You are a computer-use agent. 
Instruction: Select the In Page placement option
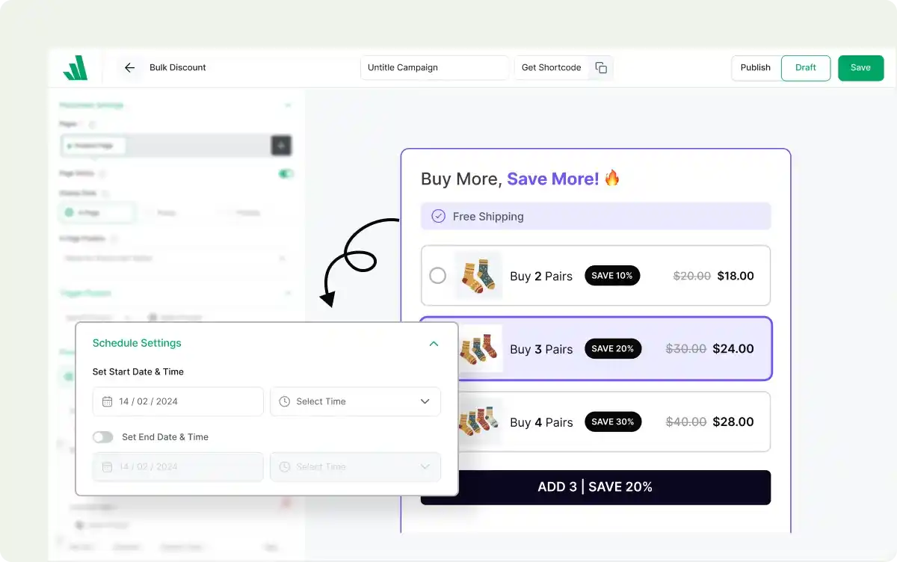tap(97, 212)
